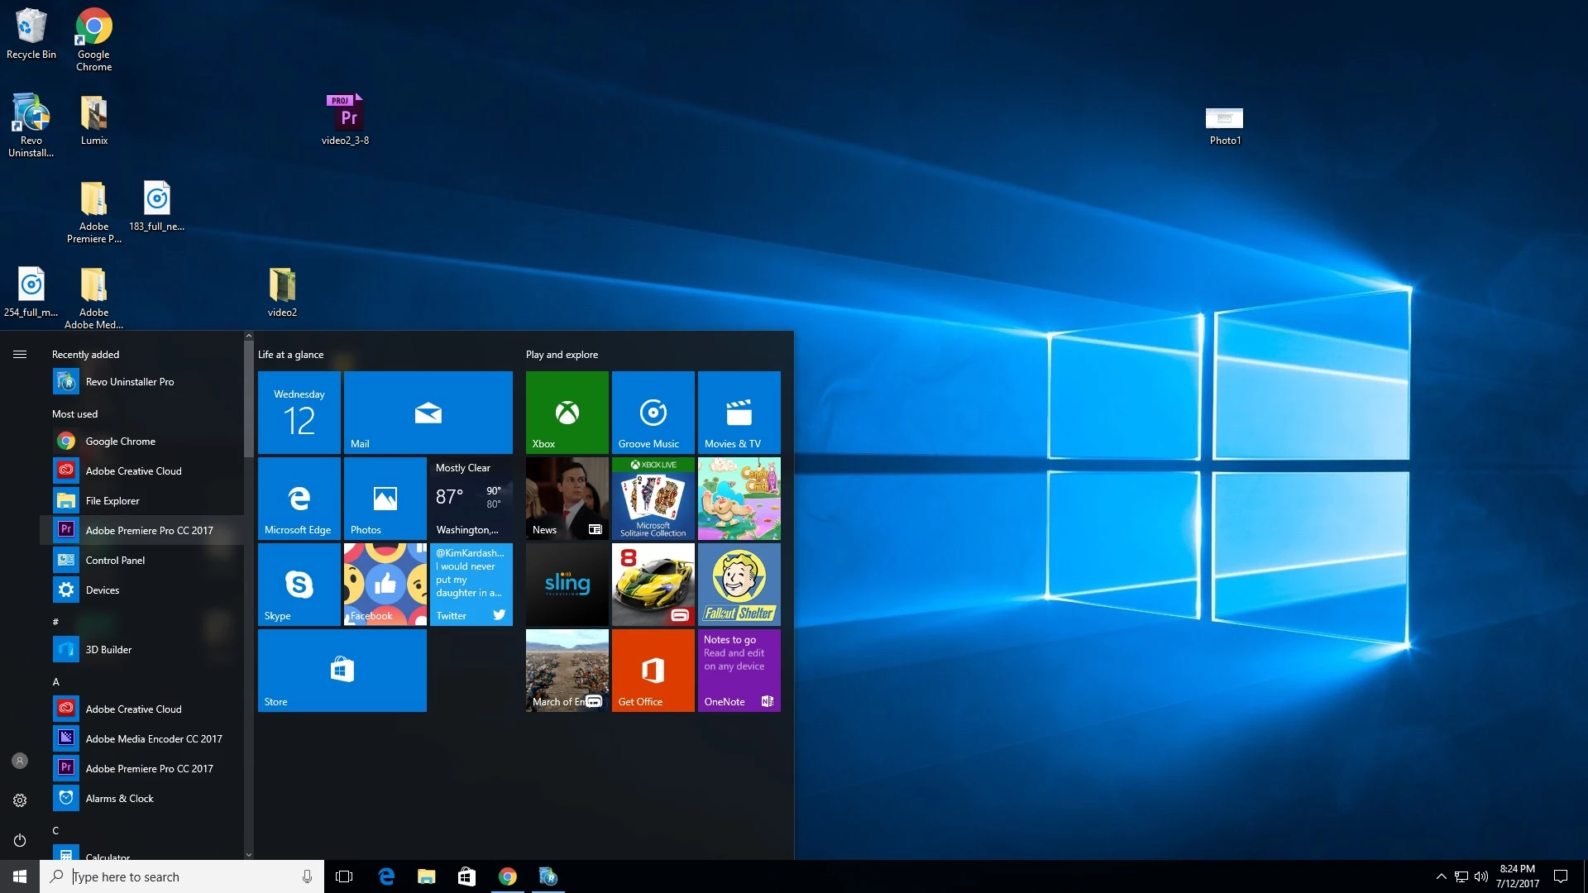The width and height of the screenshot is (1588, 893).
Task: Click the Power button icon
Action: 20,840
